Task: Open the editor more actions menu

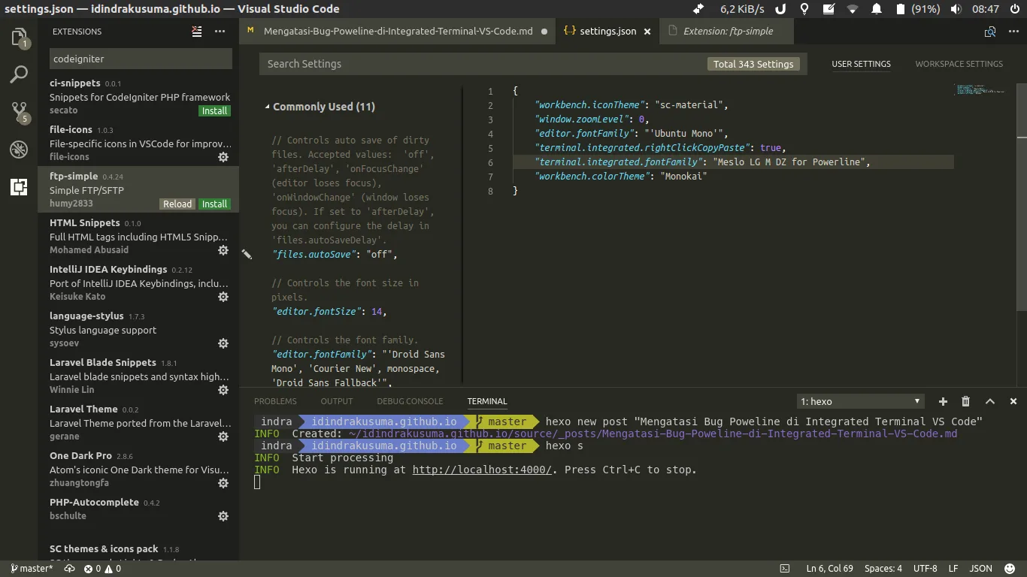Action: [1013, 32]
